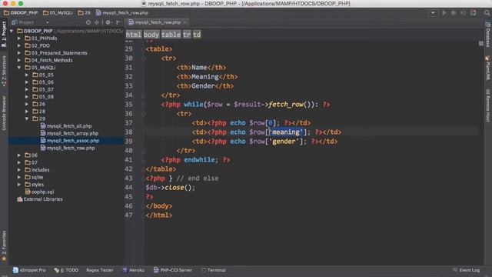
Task: Open mysqli_fetch_array.php in project tree
Action: (x=69, y=133)
